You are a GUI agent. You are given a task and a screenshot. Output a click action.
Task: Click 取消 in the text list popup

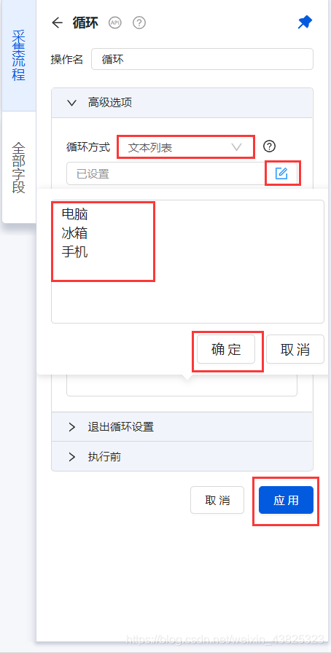coord(295,349)
